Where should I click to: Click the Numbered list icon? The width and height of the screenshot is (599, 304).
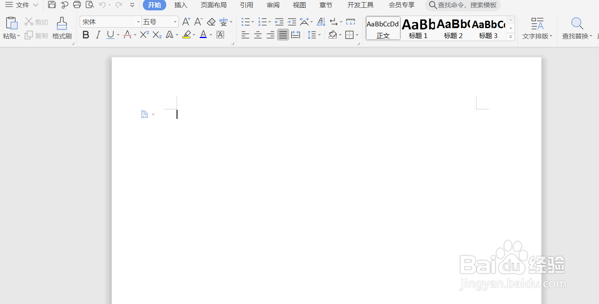pos(262,22)
